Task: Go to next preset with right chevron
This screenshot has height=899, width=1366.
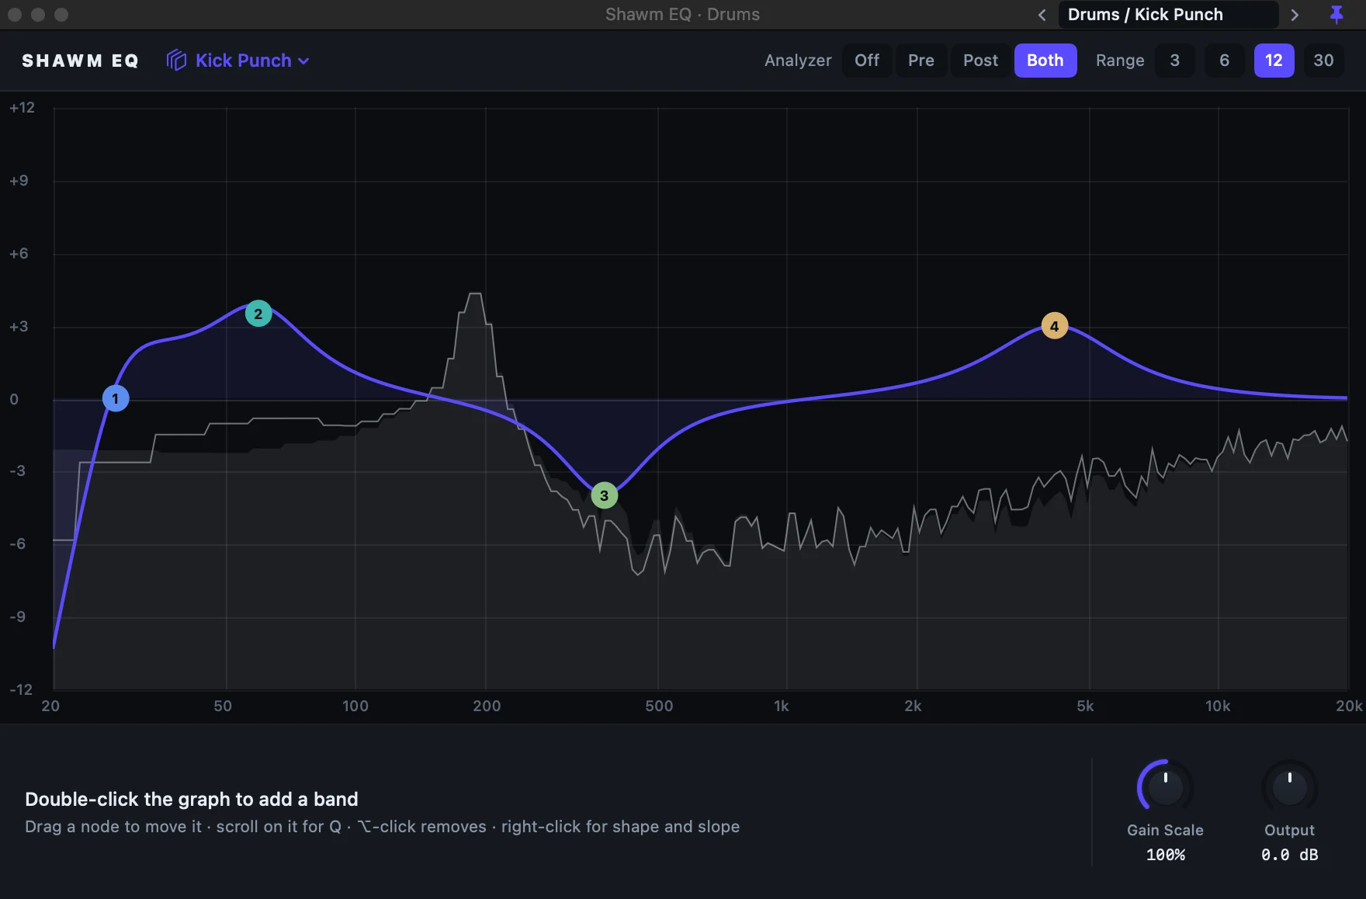Action: [x=1295, y=15]
